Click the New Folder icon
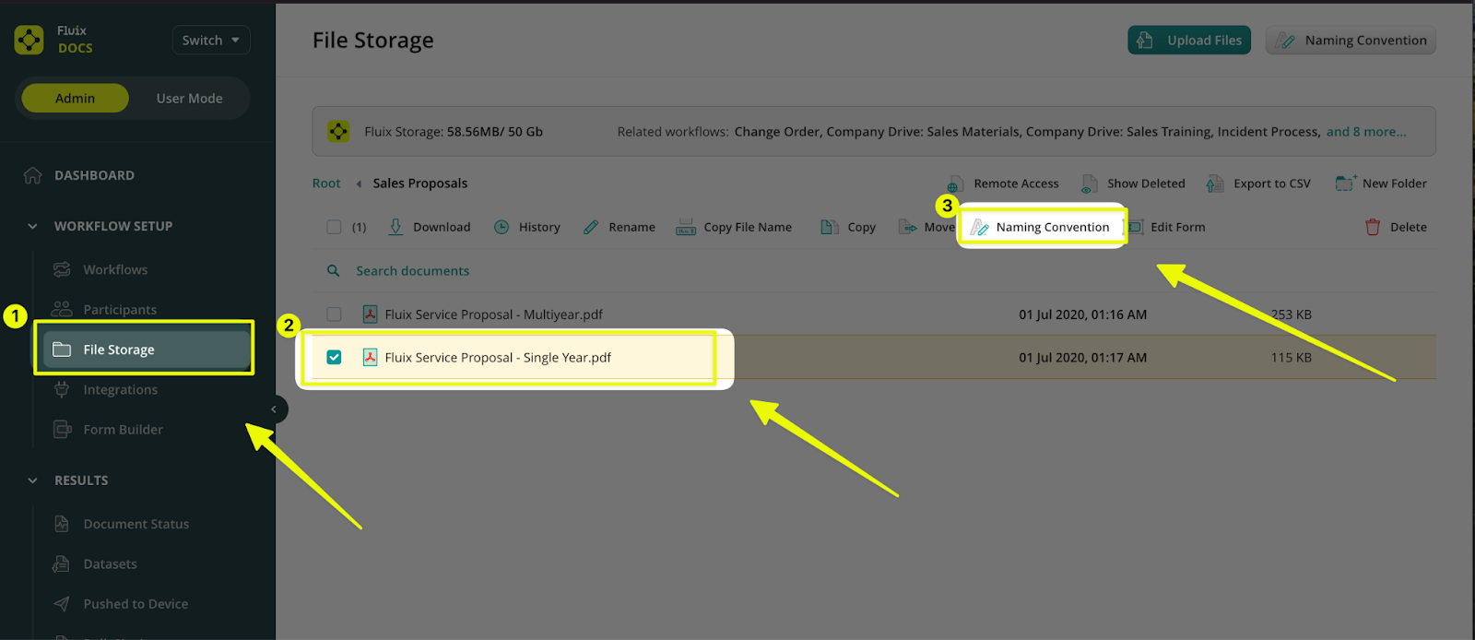This screenshot has height=640, width=1475. 1345,184
